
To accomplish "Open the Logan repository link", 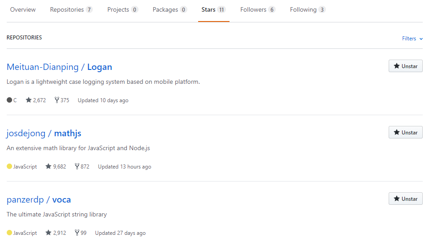I will tap(100, 67).
